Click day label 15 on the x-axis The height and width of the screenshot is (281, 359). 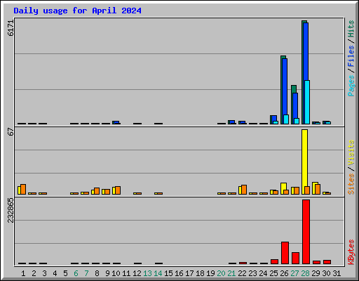pyautogui.click(x=168, y=273)
